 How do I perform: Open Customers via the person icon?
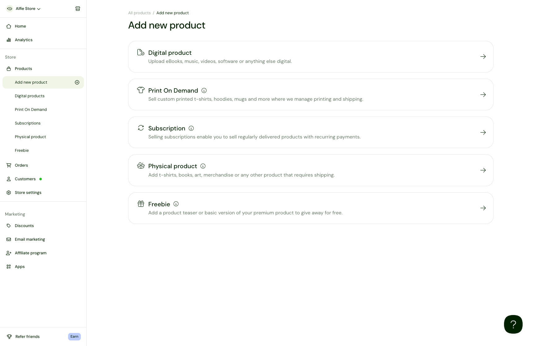pyautogui.click(x=9, y=179)
